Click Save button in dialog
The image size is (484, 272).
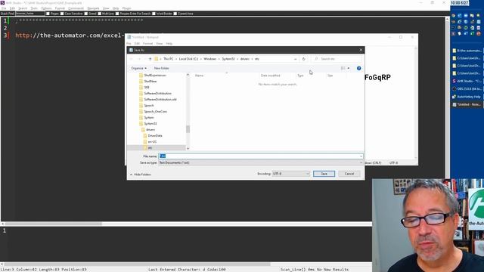click(x=324, y=174)
